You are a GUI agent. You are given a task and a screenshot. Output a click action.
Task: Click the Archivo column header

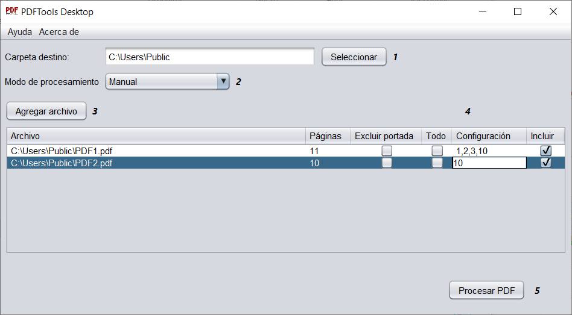pos(157,136)
